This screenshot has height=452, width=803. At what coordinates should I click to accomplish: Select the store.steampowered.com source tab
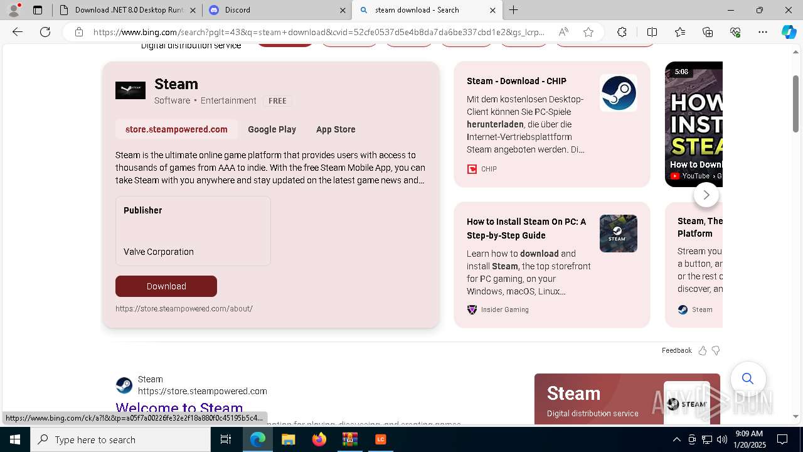pyautogui.click(x=176, y=129)
